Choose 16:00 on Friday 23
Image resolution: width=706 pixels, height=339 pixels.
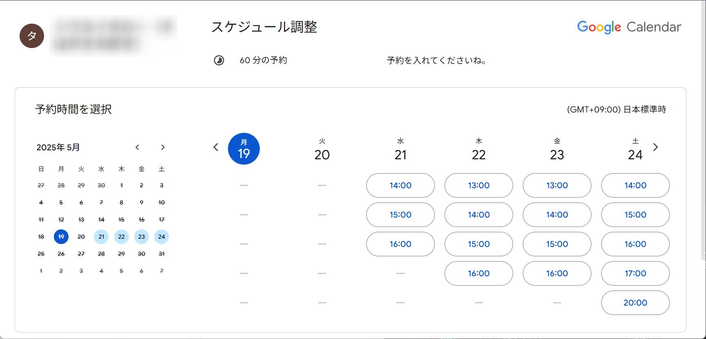(557, 273)
